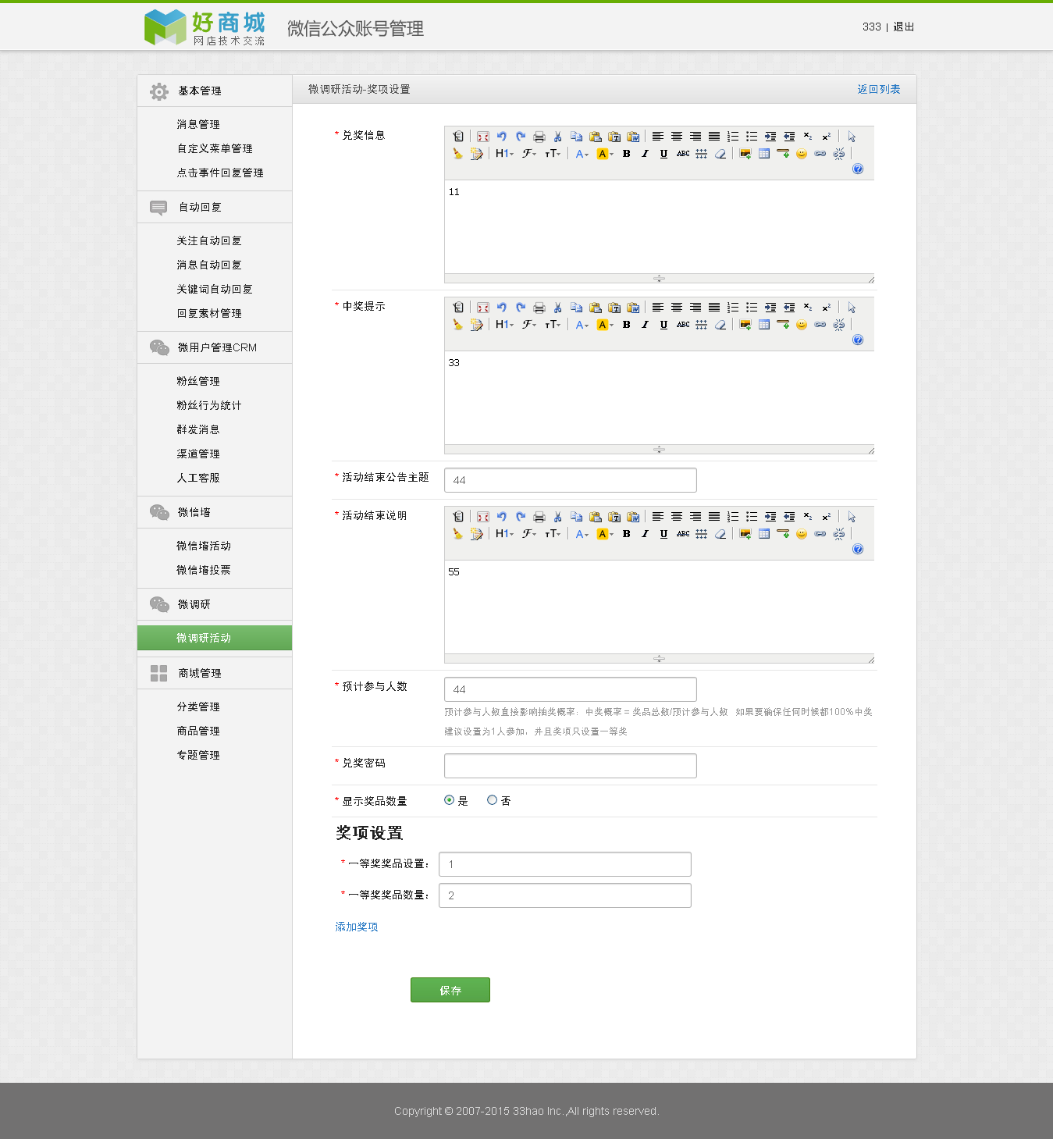Insert emoticon in the 活动结束说明 editor
This screenshot has height=1139, width=1053.
pos(802,534)
